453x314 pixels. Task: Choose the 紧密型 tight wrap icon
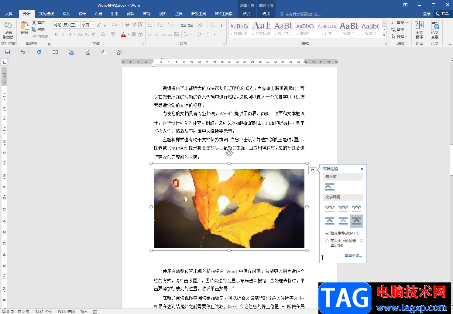pos(343,208)
